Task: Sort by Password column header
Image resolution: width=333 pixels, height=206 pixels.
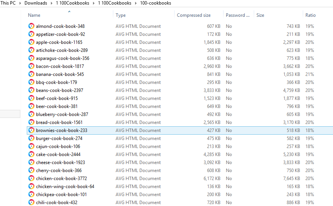Action: (237, 15)
